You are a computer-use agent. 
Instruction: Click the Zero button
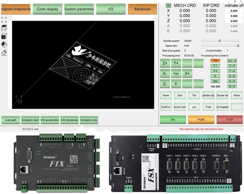tap(180, 95)
